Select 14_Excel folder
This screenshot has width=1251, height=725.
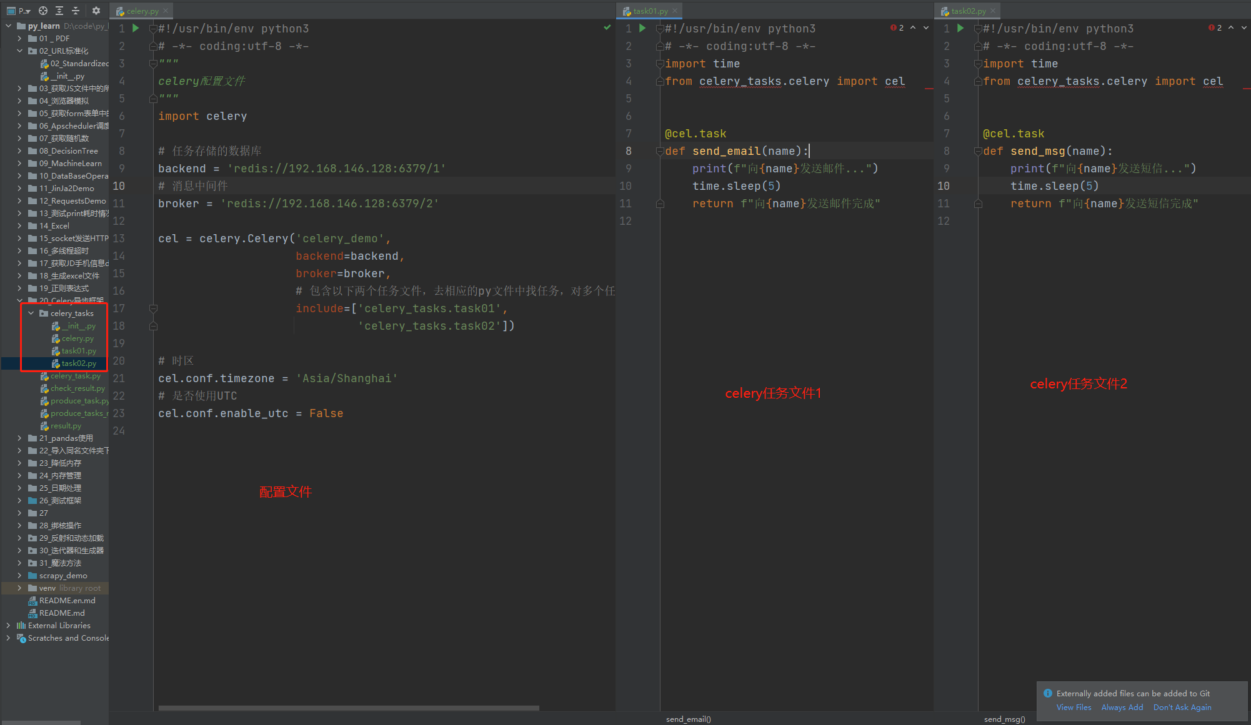pyautogui.click(x=54, y=225)
